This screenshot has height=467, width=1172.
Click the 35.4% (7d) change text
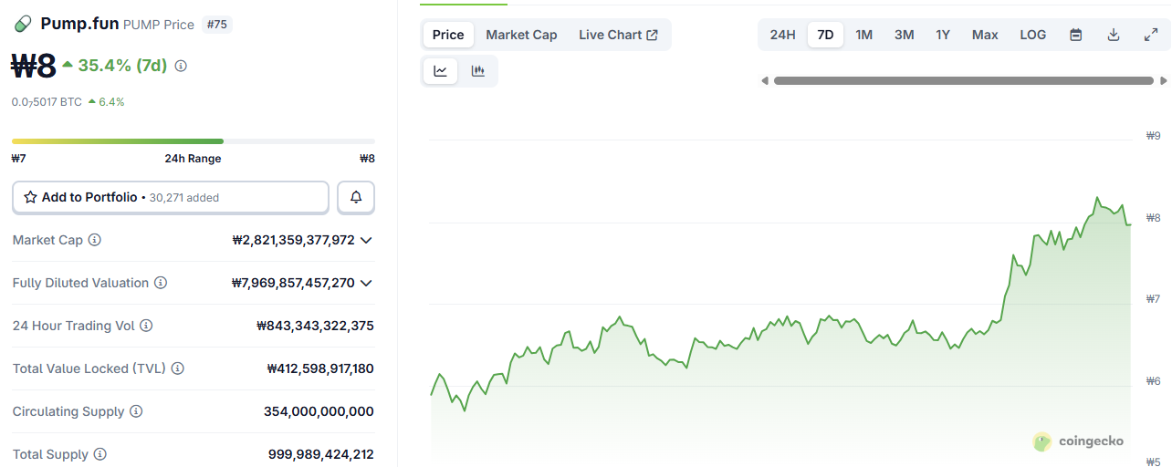pos(122,66)
